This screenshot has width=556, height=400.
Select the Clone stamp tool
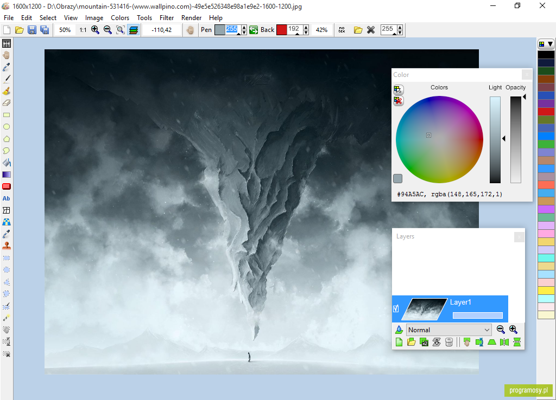click(x=7, y=246)
